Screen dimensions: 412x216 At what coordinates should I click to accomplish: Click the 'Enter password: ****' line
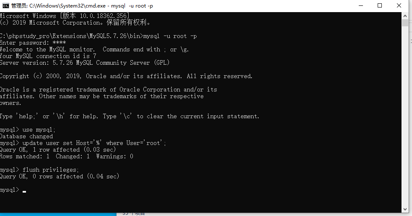point(33,43)
